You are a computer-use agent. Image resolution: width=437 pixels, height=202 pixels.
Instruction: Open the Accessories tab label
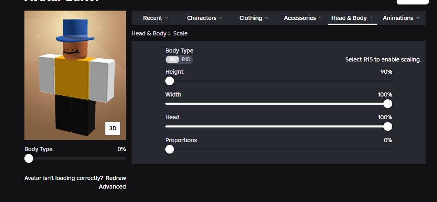(300, 18)
